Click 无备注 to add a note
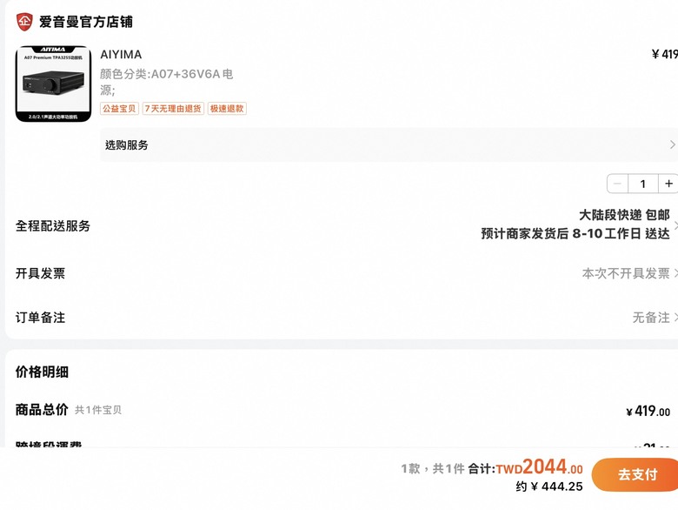Screen dimensions: 678x510 pos(651,318)
